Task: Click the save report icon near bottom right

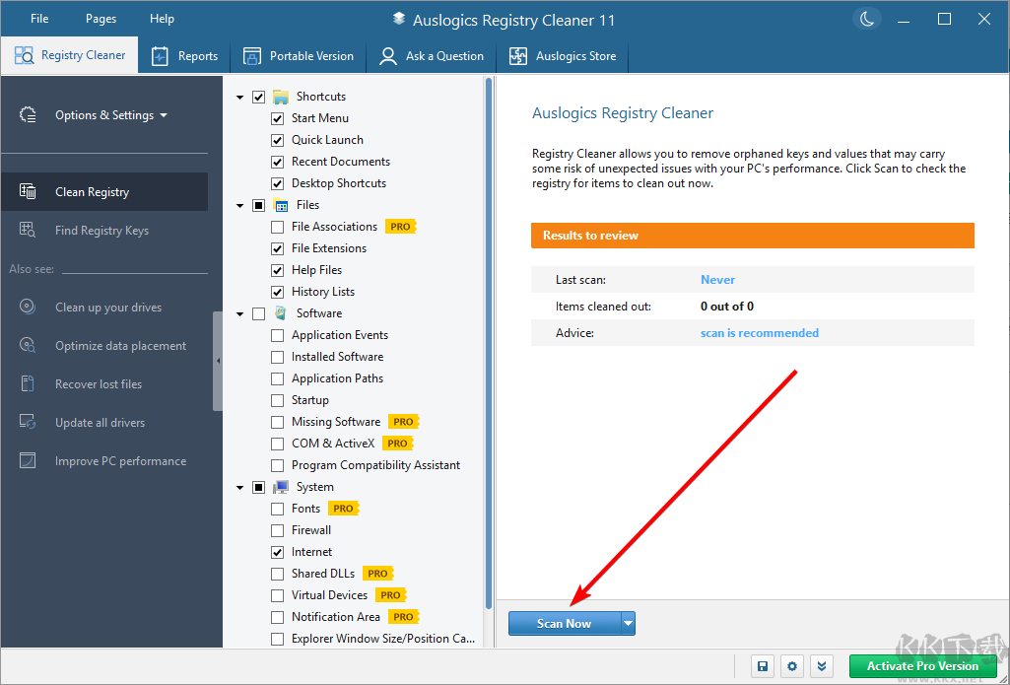Action: tap(762, 666)
